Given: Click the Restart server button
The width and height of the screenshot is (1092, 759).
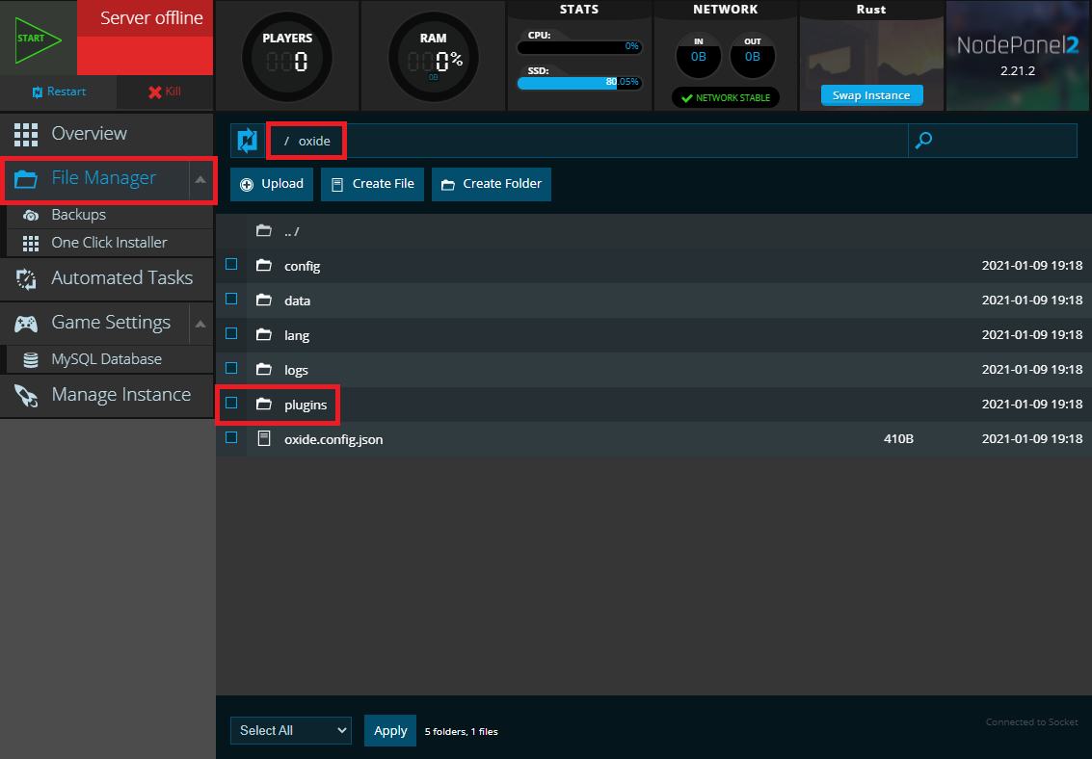Looking at the screenshot, I should (x=59, y=92).
